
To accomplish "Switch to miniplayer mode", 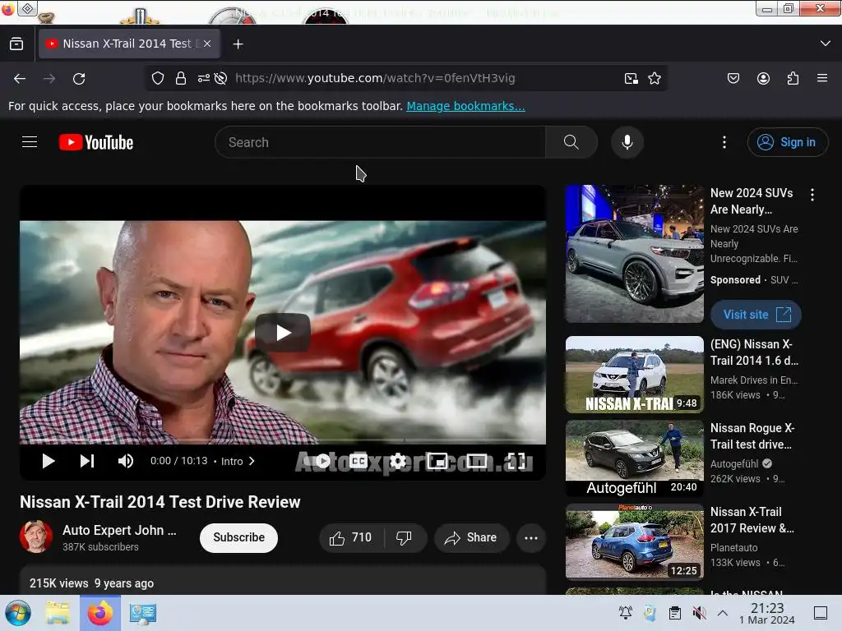I will coord(437,461).
